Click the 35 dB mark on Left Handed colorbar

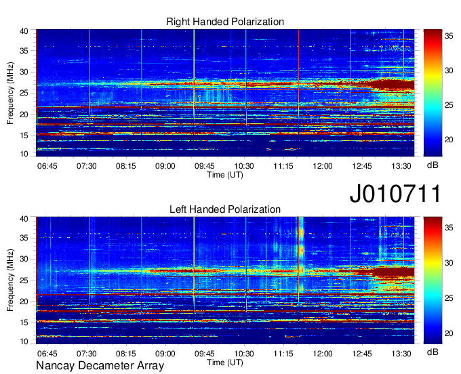pyautogui.click(x=449, y=228)
